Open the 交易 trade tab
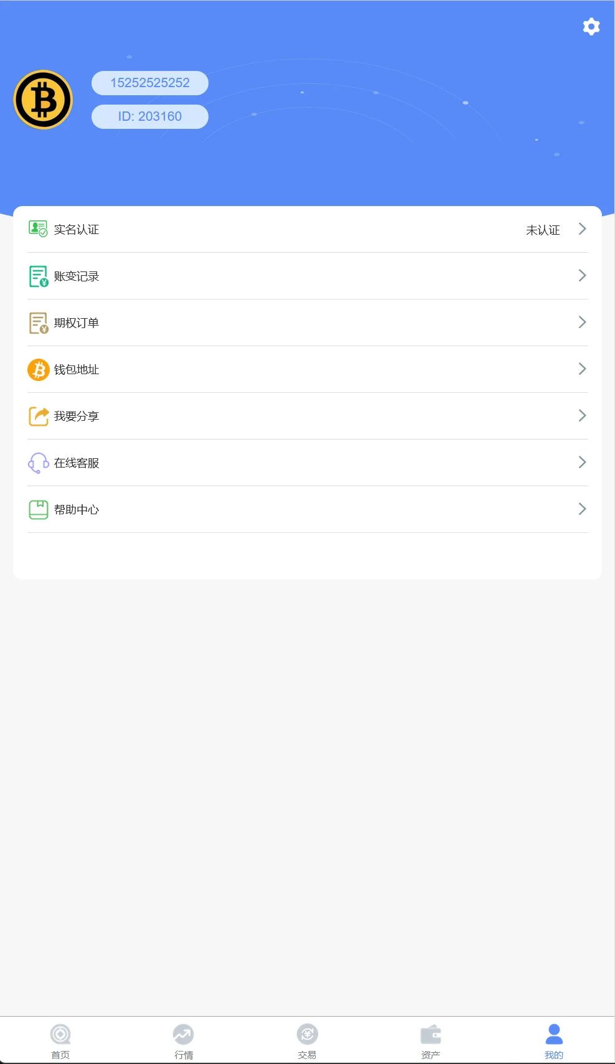The height and width of the screenshot is (1064, 615). [x=307, y=1041]
